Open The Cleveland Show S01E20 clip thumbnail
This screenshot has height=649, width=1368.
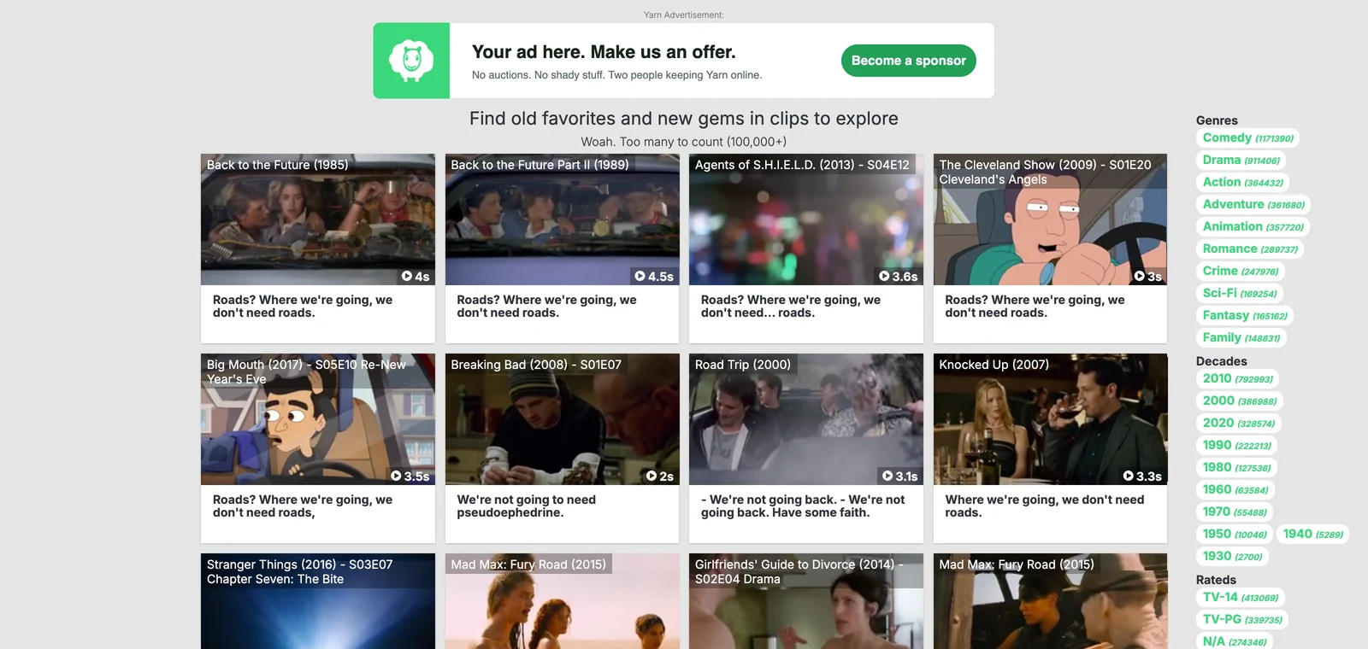(1051, 219)
